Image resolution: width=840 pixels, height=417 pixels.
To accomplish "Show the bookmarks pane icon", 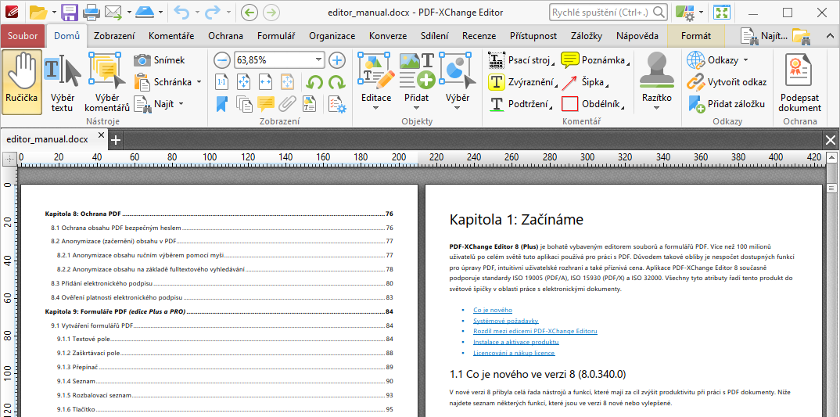I will [x=221, y=103].
